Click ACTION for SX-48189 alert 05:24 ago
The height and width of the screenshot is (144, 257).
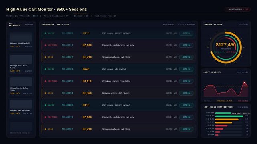(186, 105)
